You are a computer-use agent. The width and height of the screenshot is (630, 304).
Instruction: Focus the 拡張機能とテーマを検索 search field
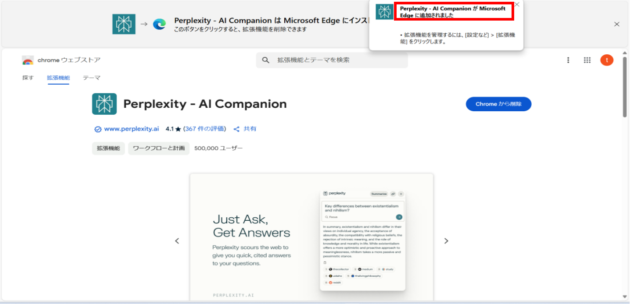pyautogui.click(x=332, y=60)
